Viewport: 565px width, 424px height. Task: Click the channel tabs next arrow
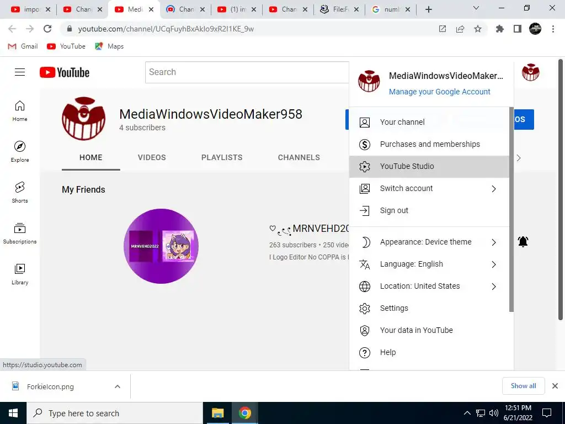[x=518, y=158]
